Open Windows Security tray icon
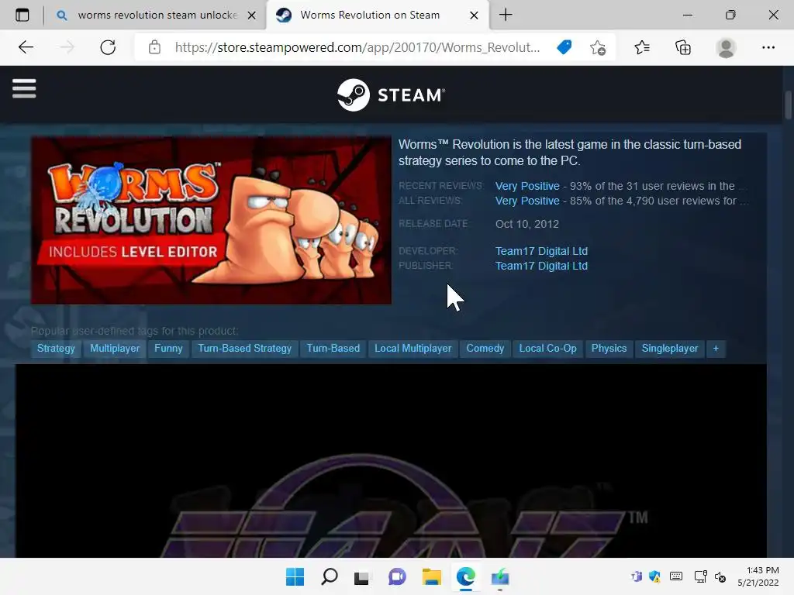Image resolution: width=794 pixels, height=595 pixels. click(654, 576)
